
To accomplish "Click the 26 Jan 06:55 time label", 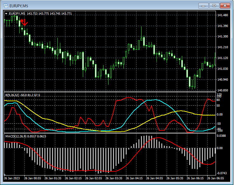I will pyautogui.click(x=215, y=178).
